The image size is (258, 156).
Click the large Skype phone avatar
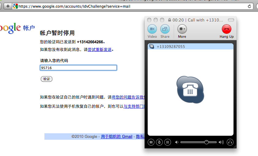click(x=190, y=90)
